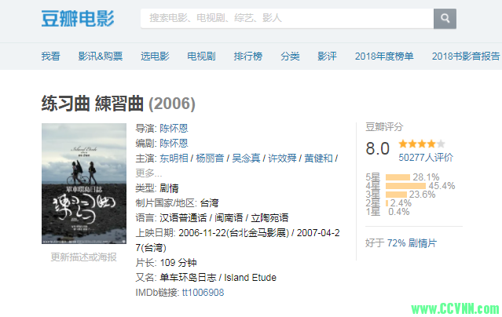Open the 72% 剧情片 comparison link
Image resolution: width=502 pixels, height=317 pixels.
point(412,243)
